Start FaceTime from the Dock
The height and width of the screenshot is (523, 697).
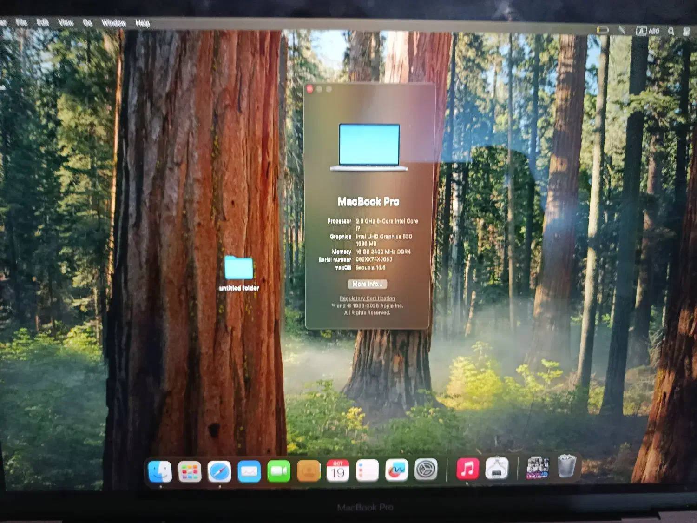pos(279,471)
